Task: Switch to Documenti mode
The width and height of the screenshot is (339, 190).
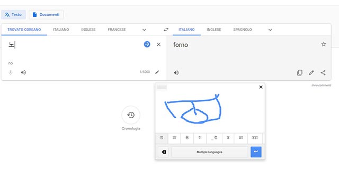Action: (46, 14)
